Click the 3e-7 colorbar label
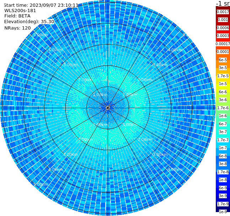This screenshot has height=216, width=230. [x=223, y=132]
